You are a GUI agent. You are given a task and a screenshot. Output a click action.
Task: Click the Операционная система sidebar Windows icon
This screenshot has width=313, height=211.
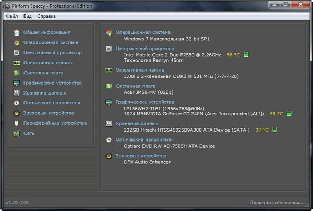click(x=16, y=42)
